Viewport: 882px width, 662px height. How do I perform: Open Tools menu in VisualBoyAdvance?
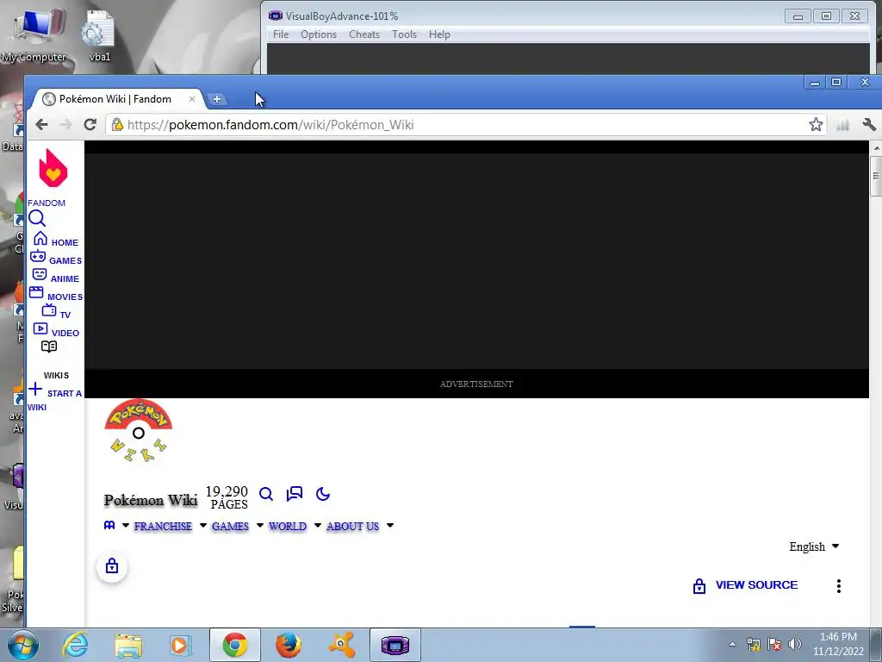coord(405,34)
